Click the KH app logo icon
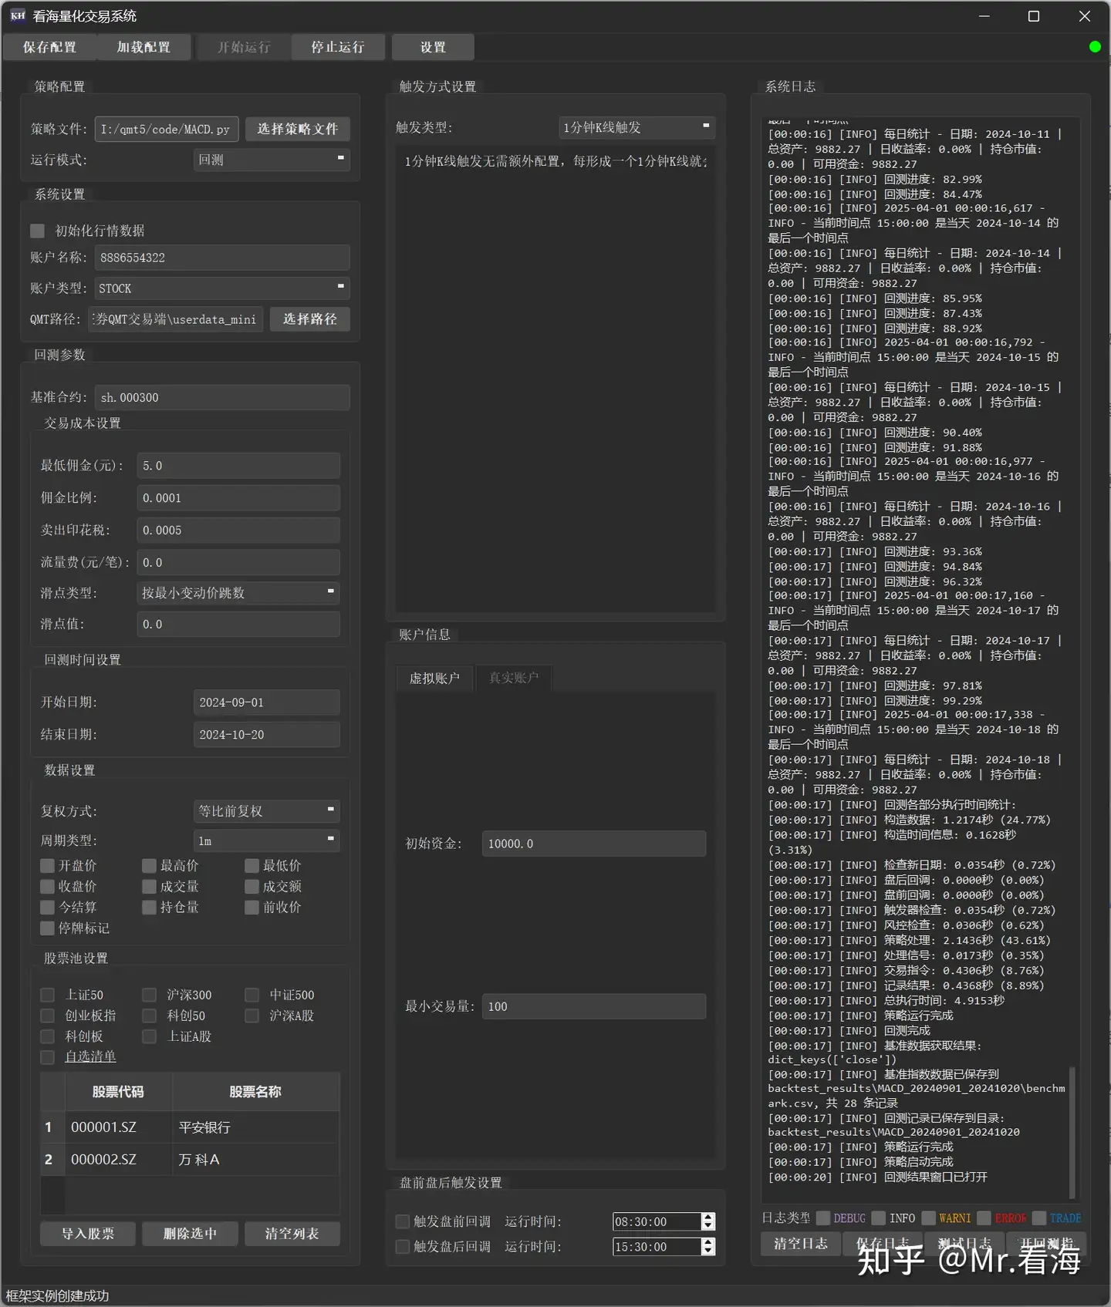Image resolution: width=1111 pixels, height=1307 pixels. (x=18, y=15)
